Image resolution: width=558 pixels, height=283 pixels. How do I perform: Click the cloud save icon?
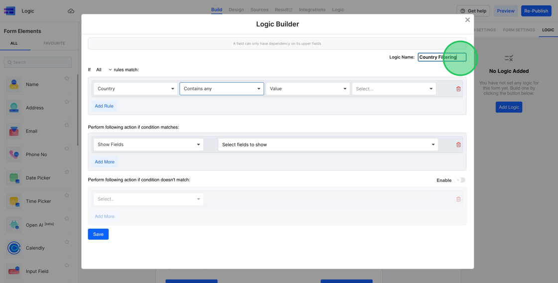pyautogui.click(x=71, y=11)
